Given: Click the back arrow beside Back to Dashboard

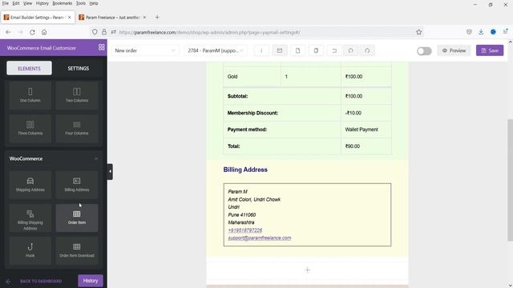Looking at the screenshot, I should [x=9, y=281].
